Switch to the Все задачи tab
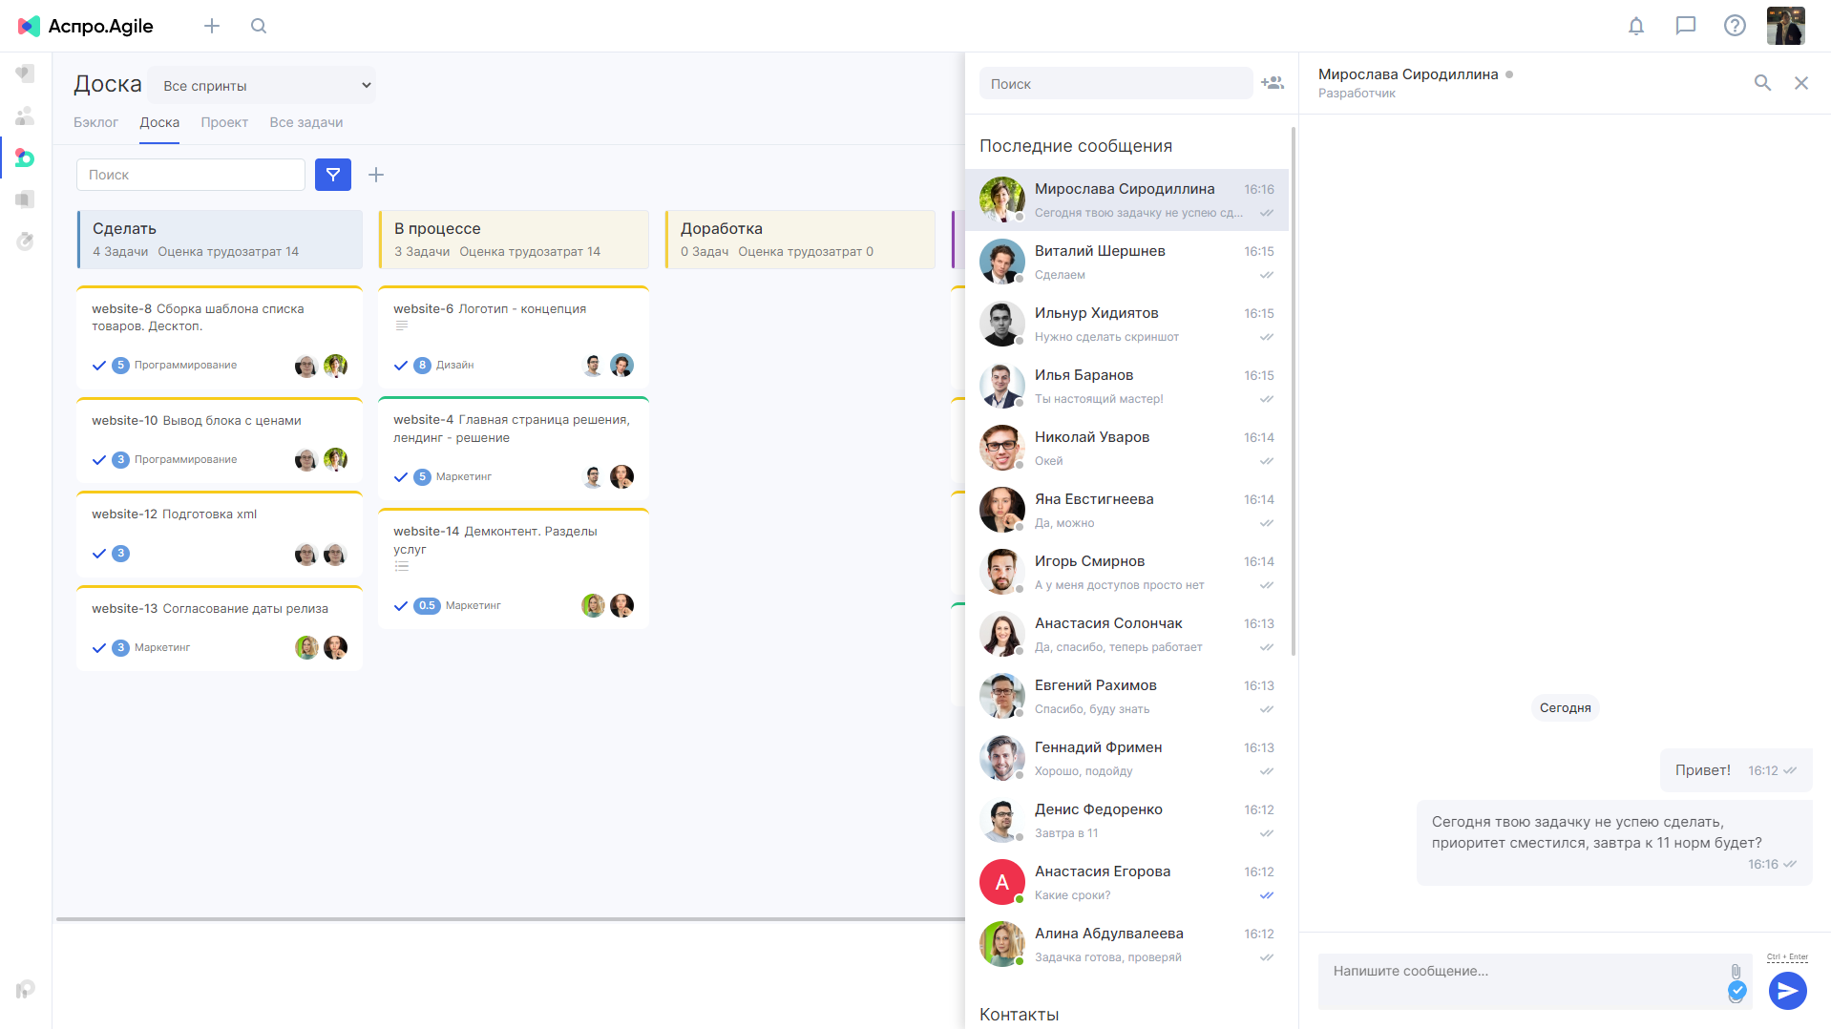 [x=305, y=122]
